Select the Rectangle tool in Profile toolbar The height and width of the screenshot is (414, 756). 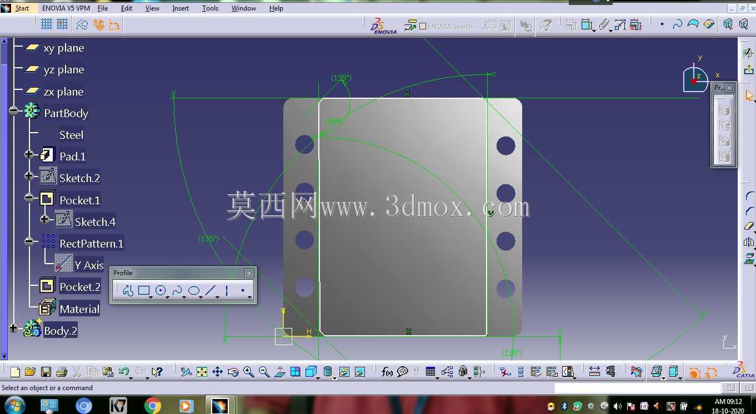pyautogui.click(x=144, y=290)
